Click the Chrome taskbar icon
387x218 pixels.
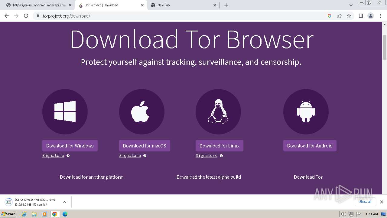(55, 214)
